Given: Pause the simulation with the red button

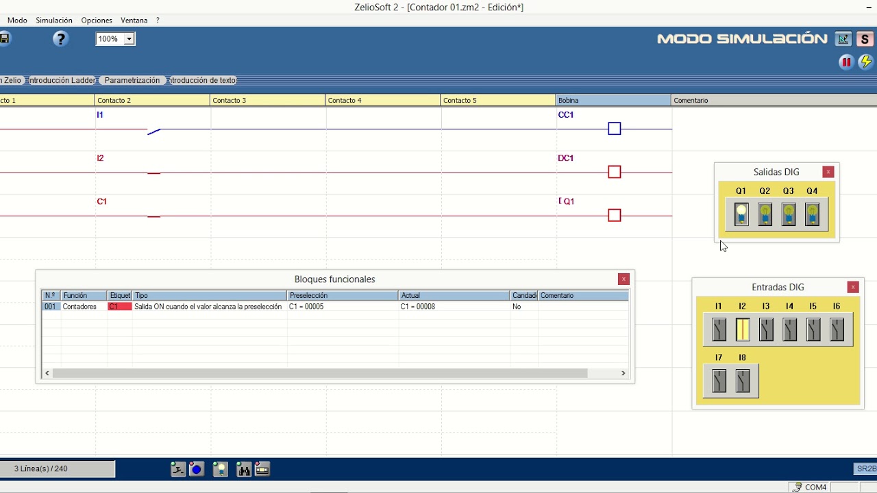Looking at the screenshot, I should tap(846, 62).
